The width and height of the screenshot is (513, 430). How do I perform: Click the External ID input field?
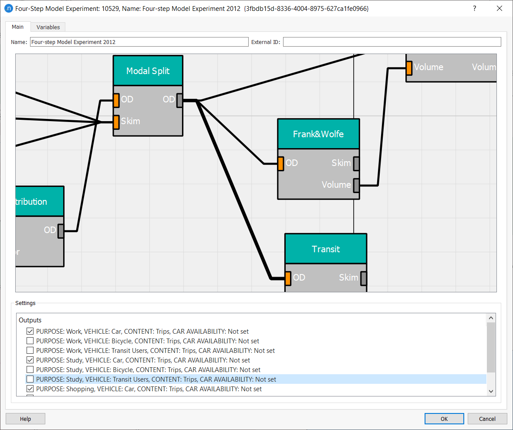pos(392,42)
